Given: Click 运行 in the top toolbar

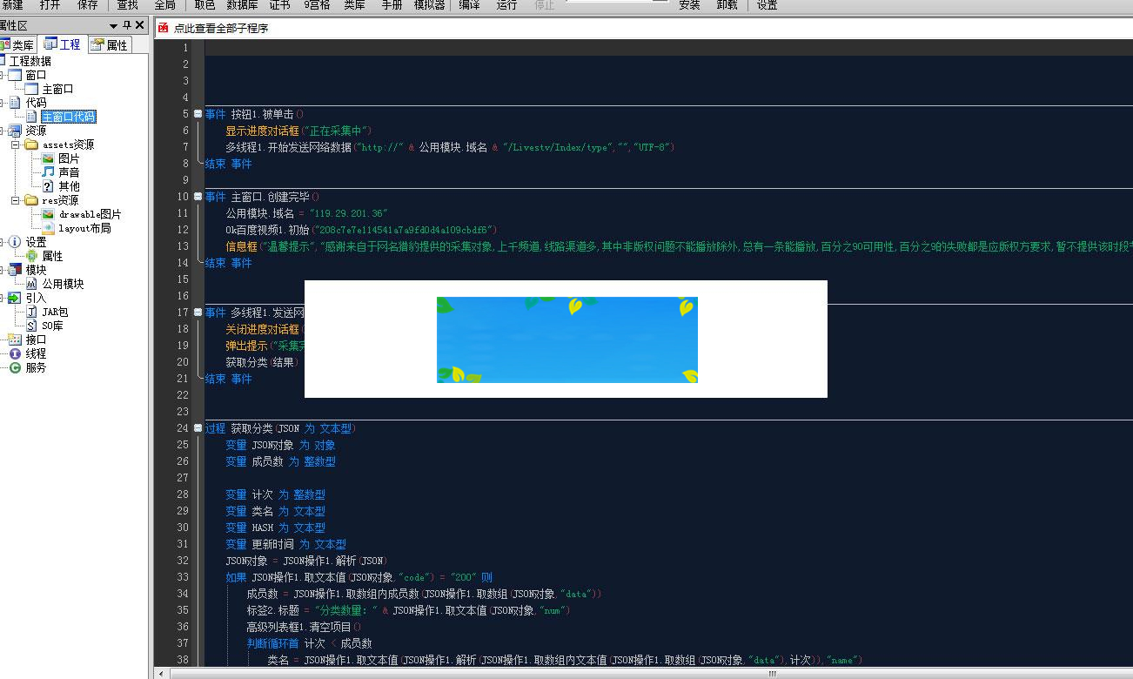Looking at the screenshot, I should (x=506, y=5).
